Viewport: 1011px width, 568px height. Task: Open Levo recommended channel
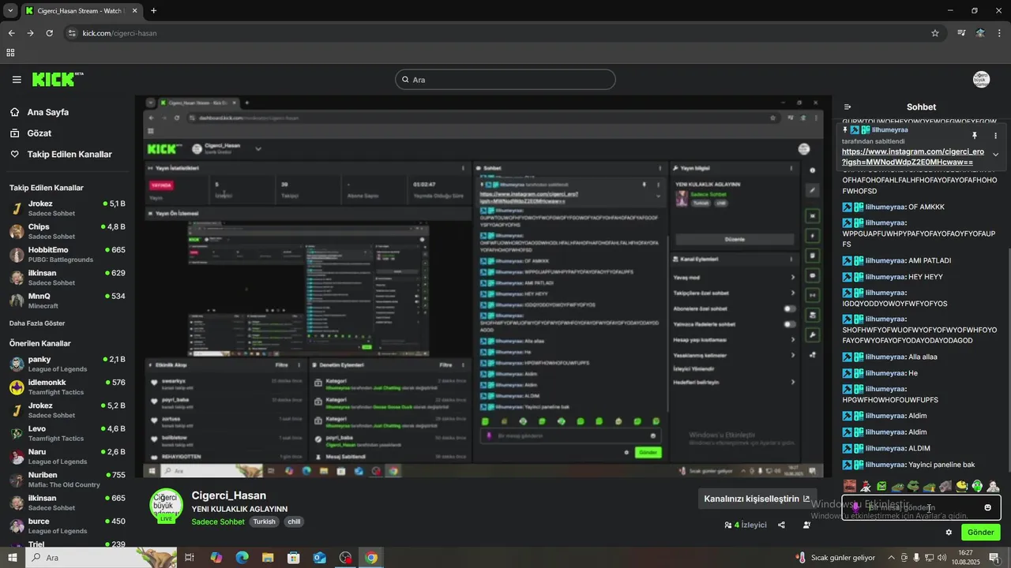(67, 433)
